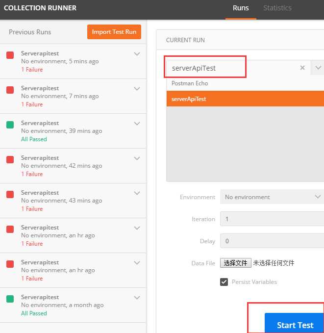Expand the Serverapitest run from 5 mins ago

click(x=137, y=54)
